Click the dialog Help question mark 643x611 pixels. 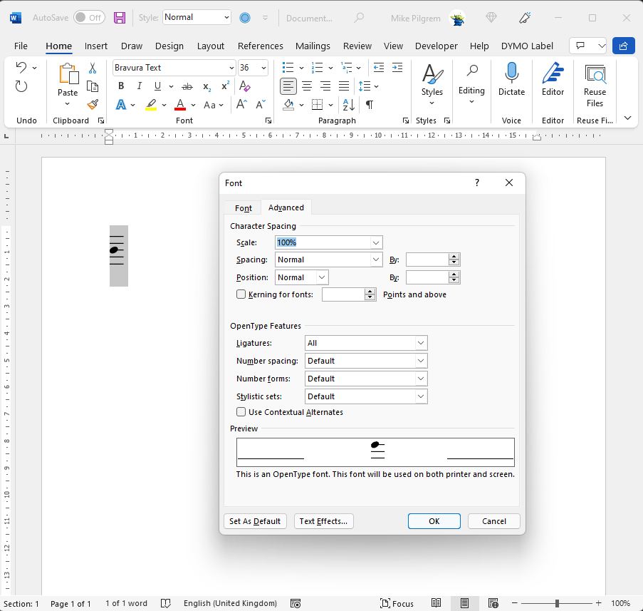(x=477, y=183)
